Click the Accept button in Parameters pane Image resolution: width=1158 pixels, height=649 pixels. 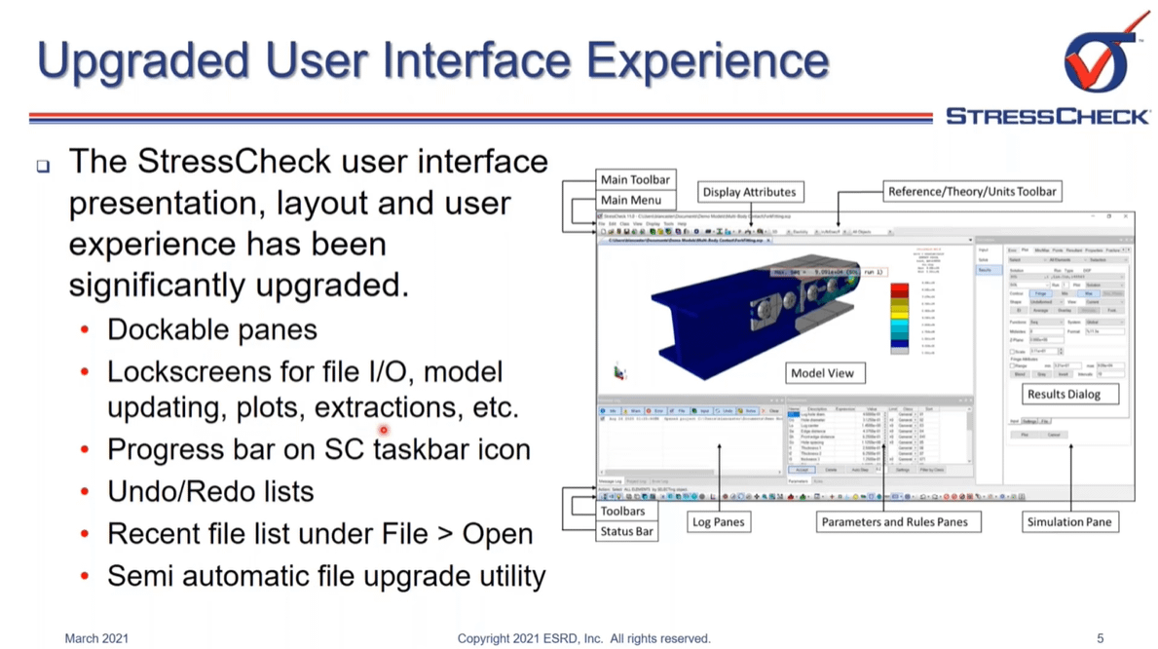[802, 470]
